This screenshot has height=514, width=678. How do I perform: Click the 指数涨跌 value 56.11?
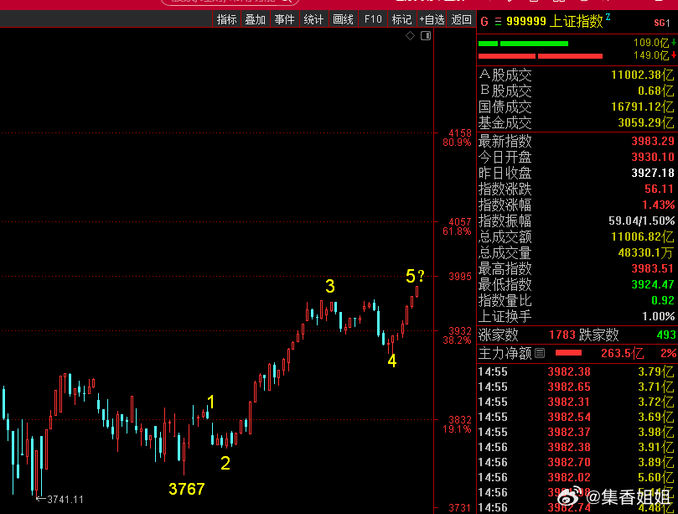click(659, 189)
